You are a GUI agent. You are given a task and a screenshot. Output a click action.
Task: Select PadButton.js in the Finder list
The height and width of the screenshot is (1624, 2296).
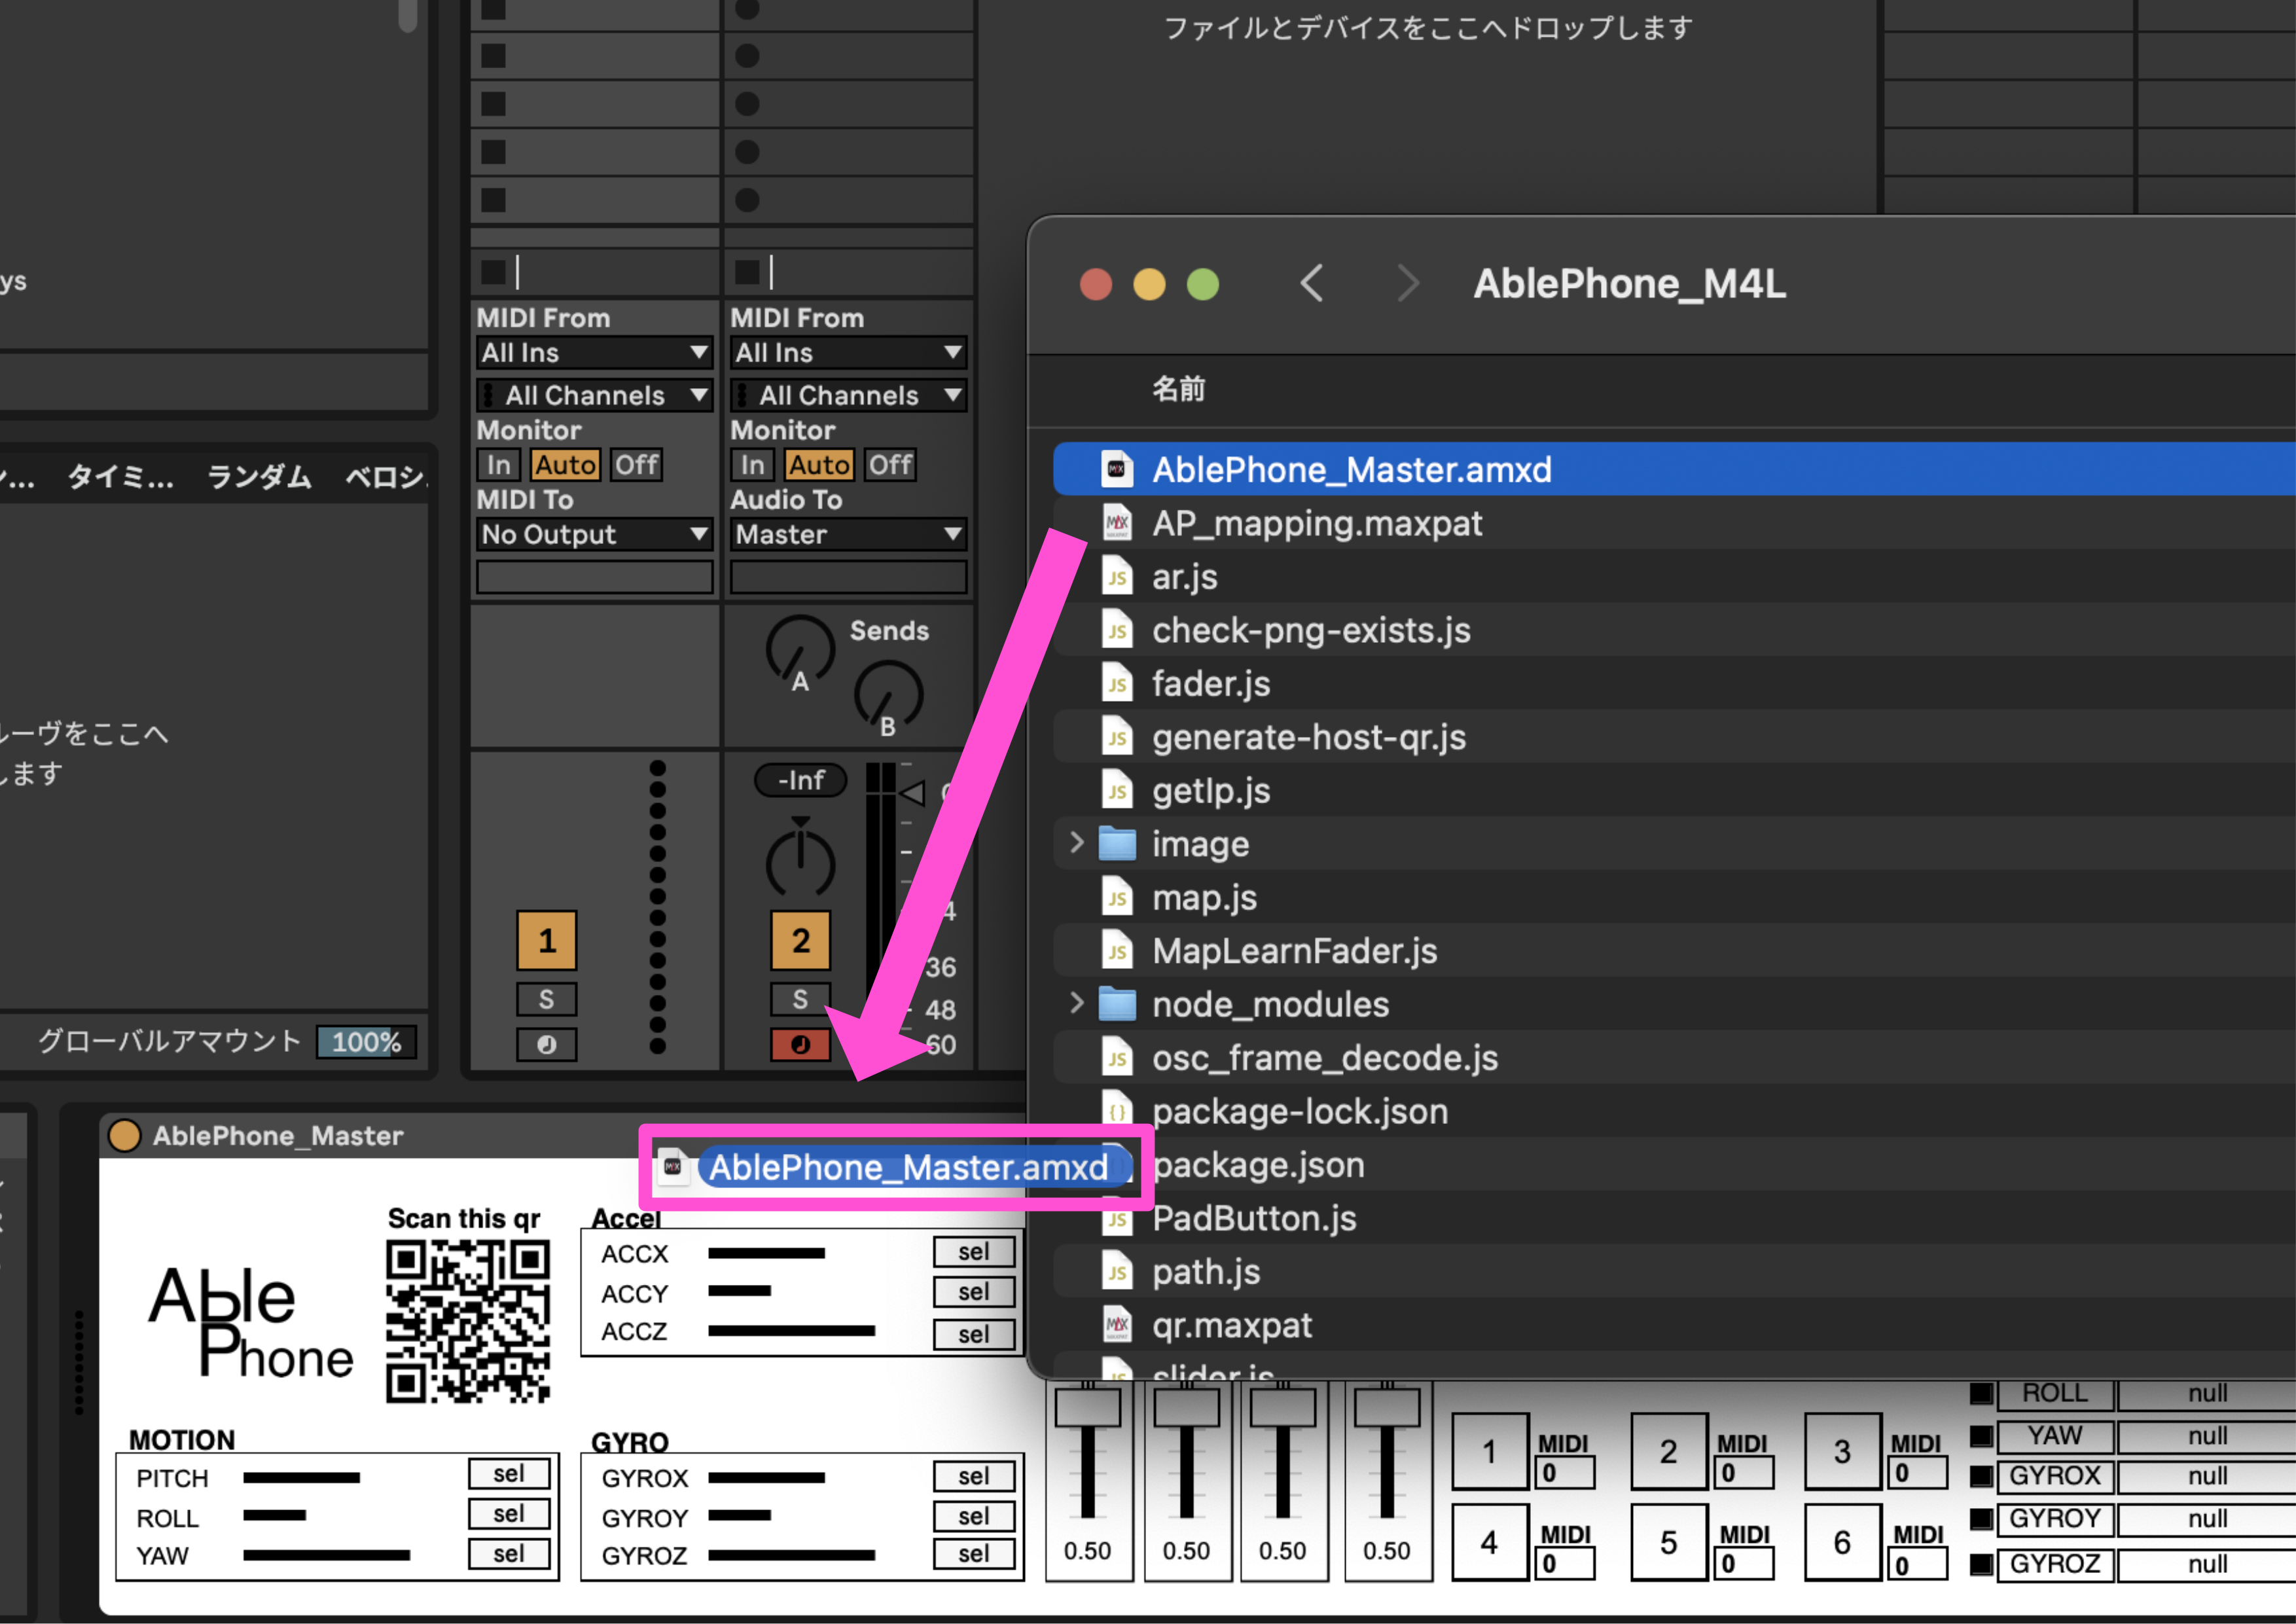pyautogui.click(x=1674, y=1218)
